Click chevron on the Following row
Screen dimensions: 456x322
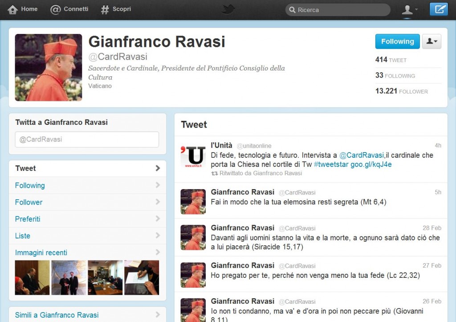coord(158,185)
